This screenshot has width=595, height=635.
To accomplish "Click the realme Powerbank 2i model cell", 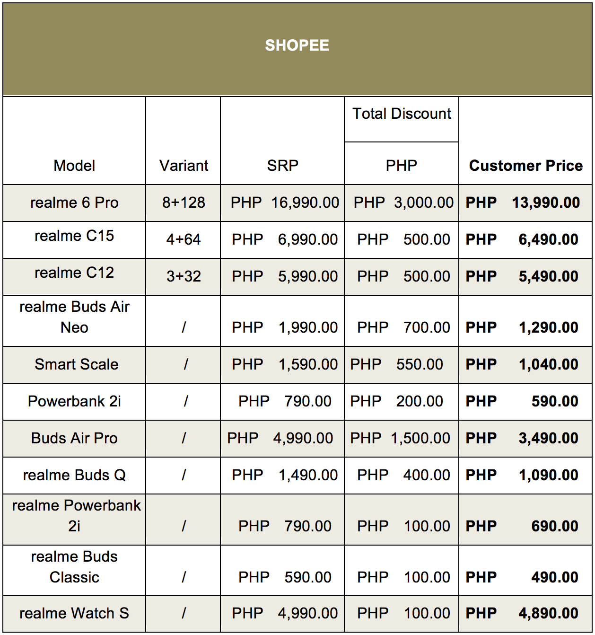I will pos(74,520).
